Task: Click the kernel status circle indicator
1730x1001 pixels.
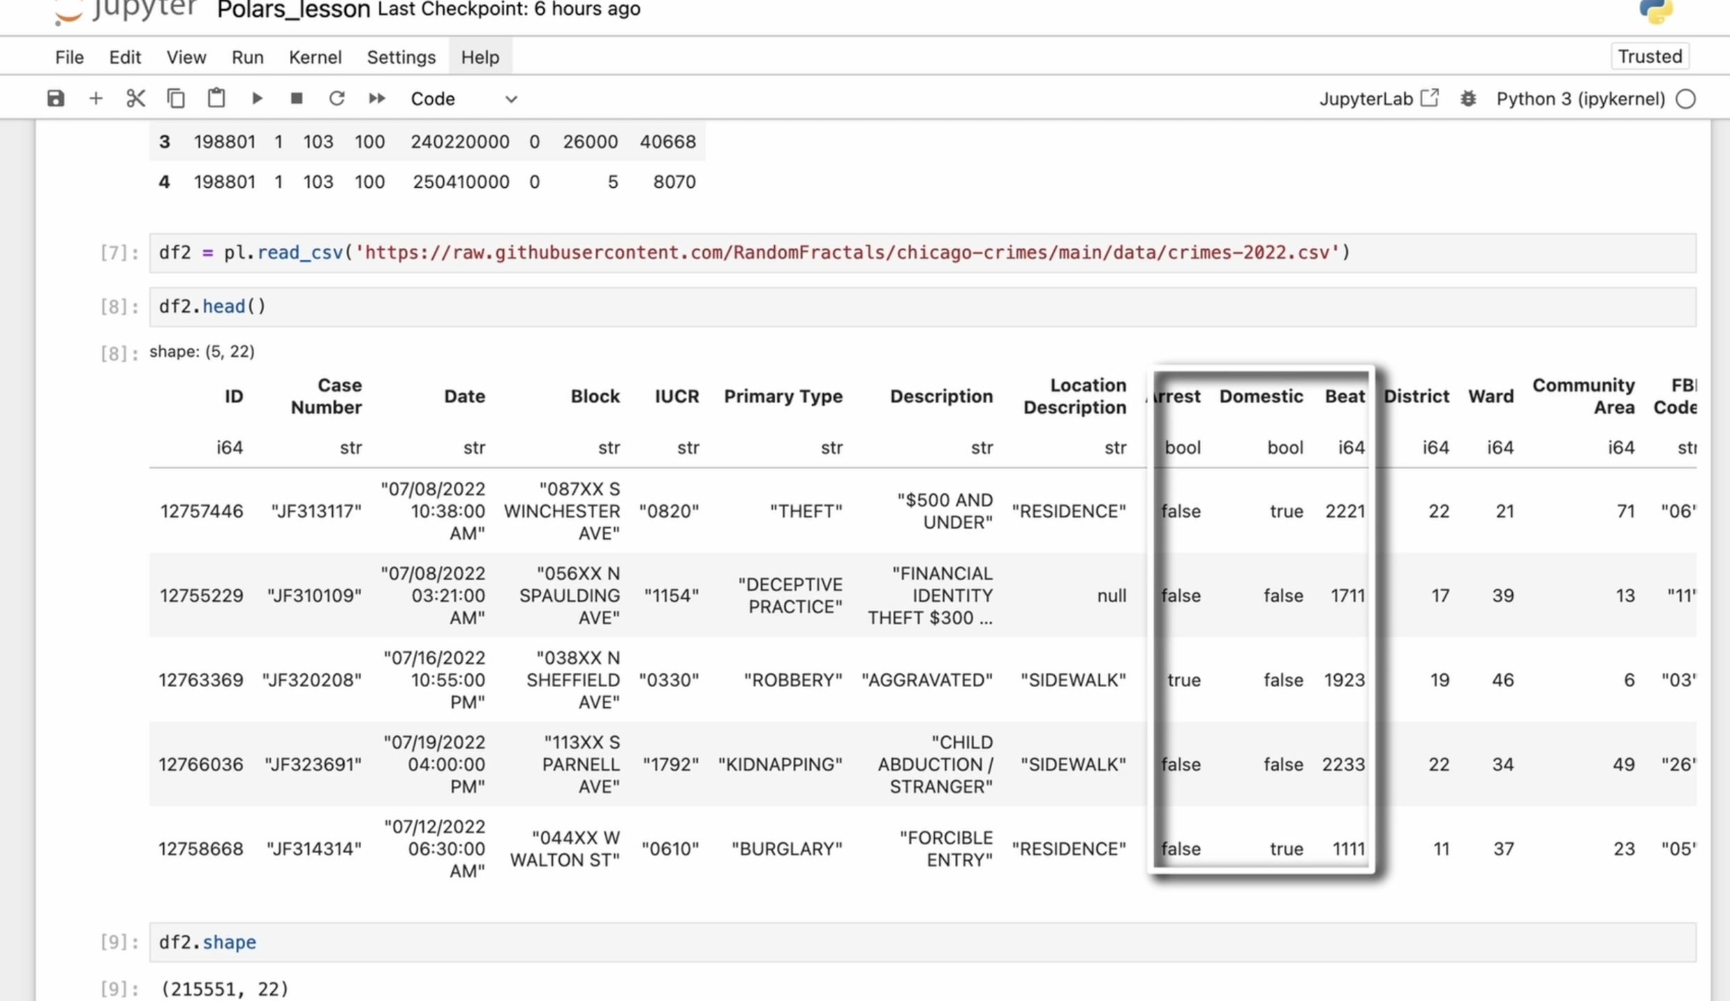Action: point(1686,99)
